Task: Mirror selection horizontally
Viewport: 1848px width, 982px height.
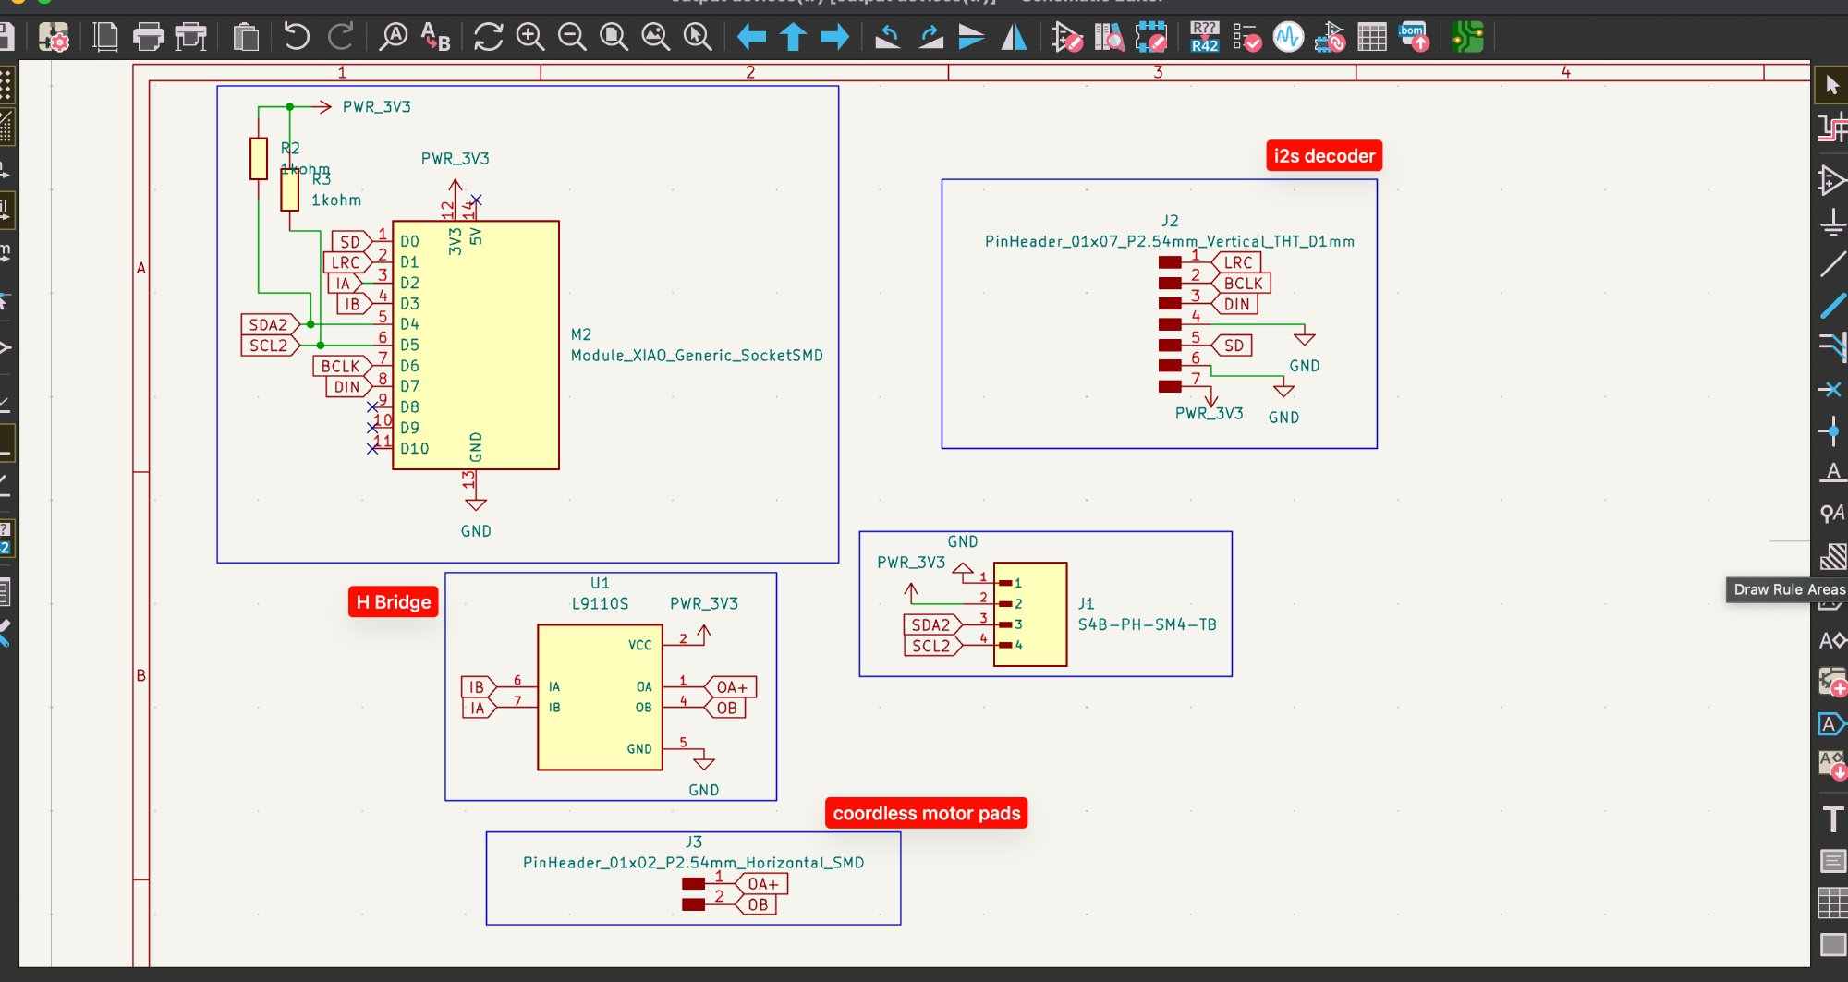Action: pos(1014,37)
